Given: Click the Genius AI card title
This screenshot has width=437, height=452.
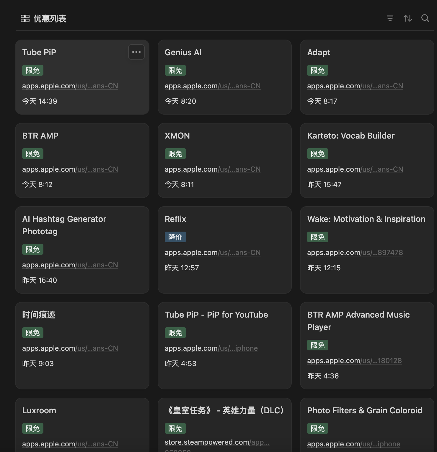Looking at the screenshot, I should point(183,52).
